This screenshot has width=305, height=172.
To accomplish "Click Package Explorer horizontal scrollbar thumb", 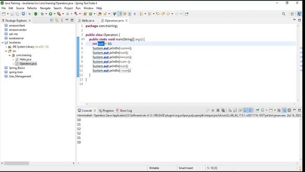I will click(x=17, y=163).
